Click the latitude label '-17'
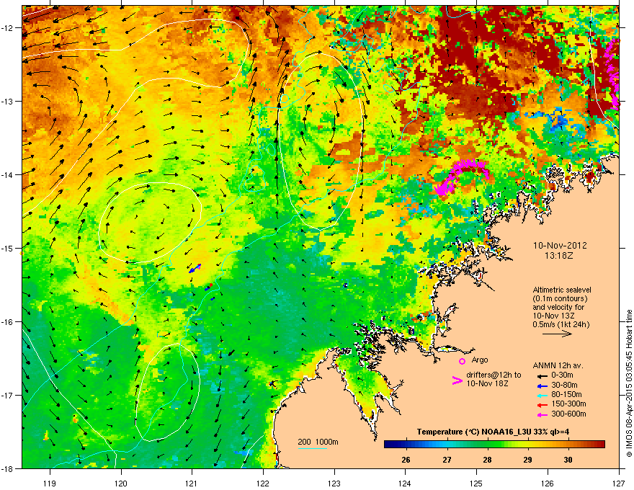This screenshot has width=634, height=490. pos(7,396)
